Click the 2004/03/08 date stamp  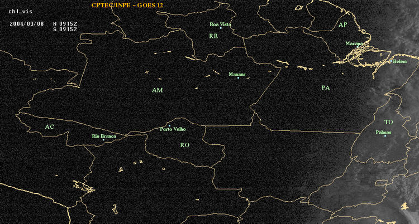coord(27,23)
